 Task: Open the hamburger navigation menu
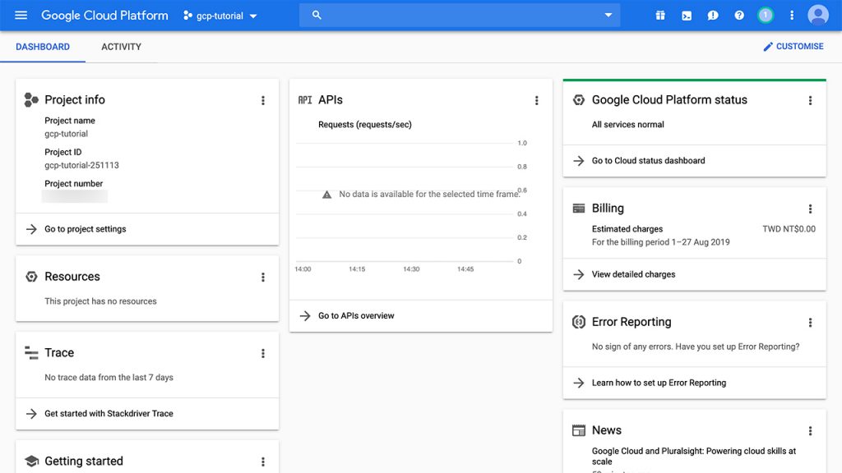click(x=21, y=15)
